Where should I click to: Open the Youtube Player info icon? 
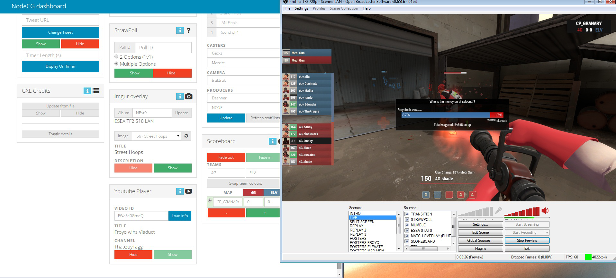180,191
